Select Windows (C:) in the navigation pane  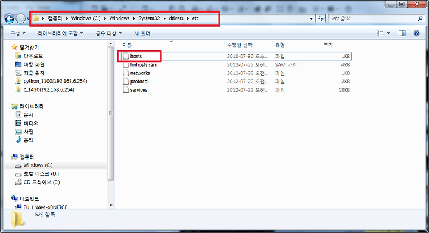tap(38, 165)
